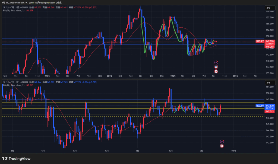Click the 144.000 level on the daily price scale
This screenshot has width=278, height=164.
270,130
